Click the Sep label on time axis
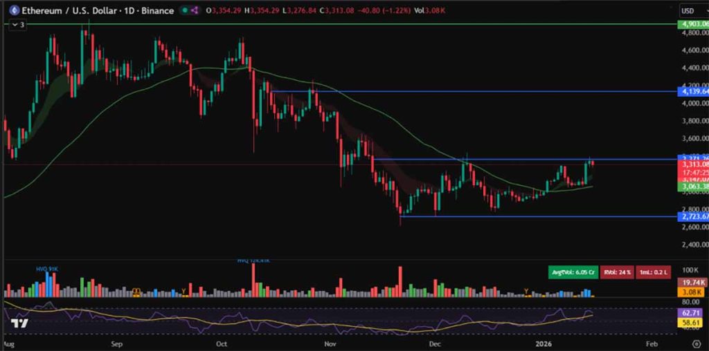The image size is (709, 351). (x=117, y=343)
